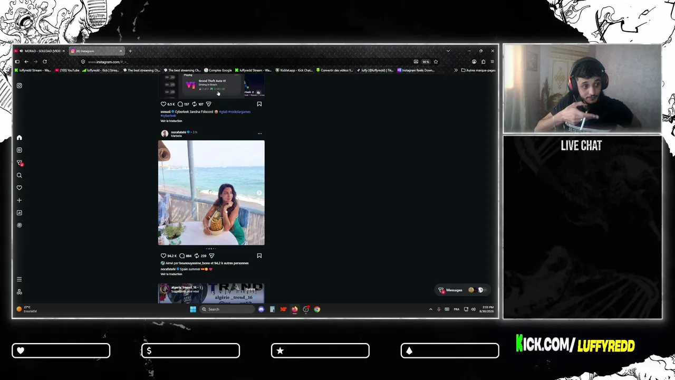Viewport: 675px width, 380px height.
Task: Open norafatehi profile from post header
Action: (178, 132)
